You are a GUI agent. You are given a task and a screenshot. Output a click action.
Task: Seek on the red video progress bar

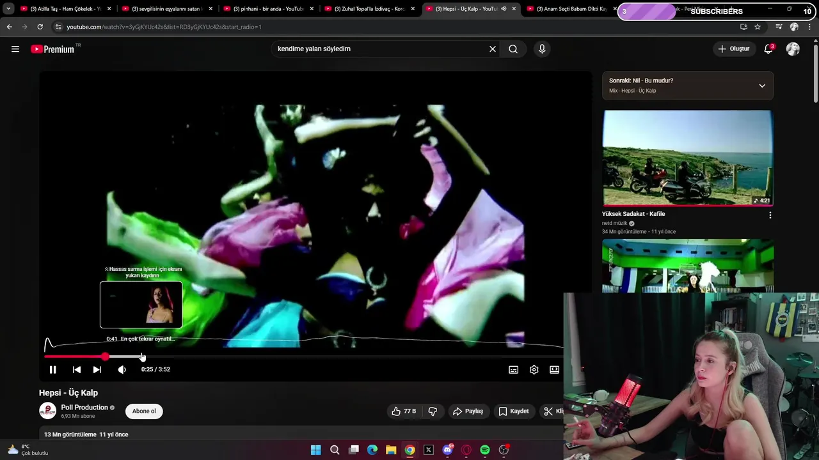[x=303, y=356]
